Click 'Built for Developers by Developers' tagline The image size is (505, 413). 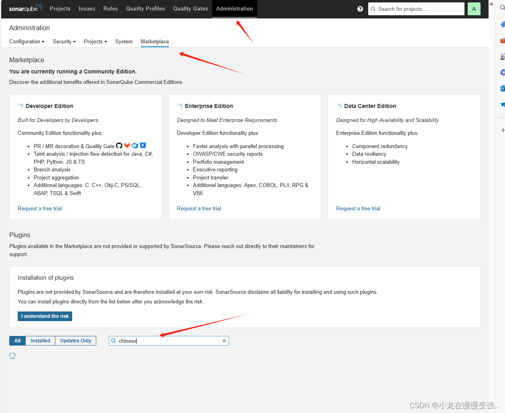(x=58, y=120)
